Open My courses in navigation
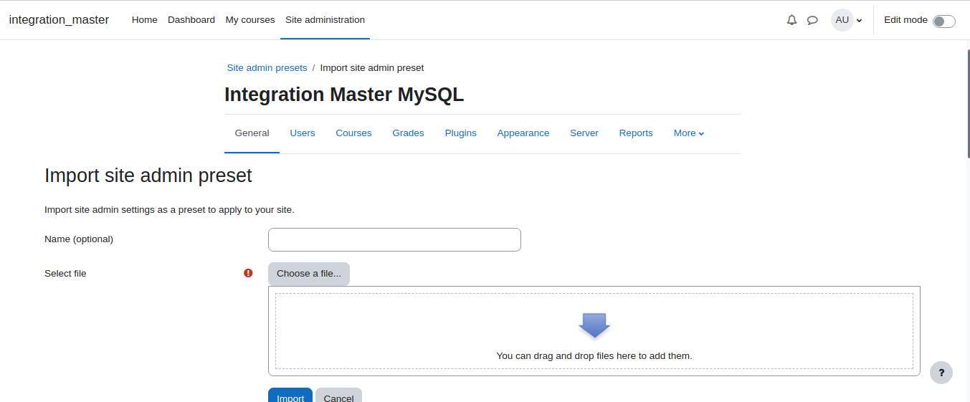Image resolution: width=970 pixels, height=402 pixels. click(x=250, y=20)
